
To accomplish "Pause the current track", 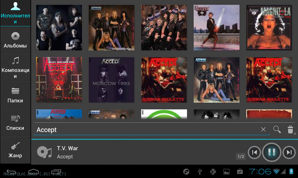I will click(272, 152).
